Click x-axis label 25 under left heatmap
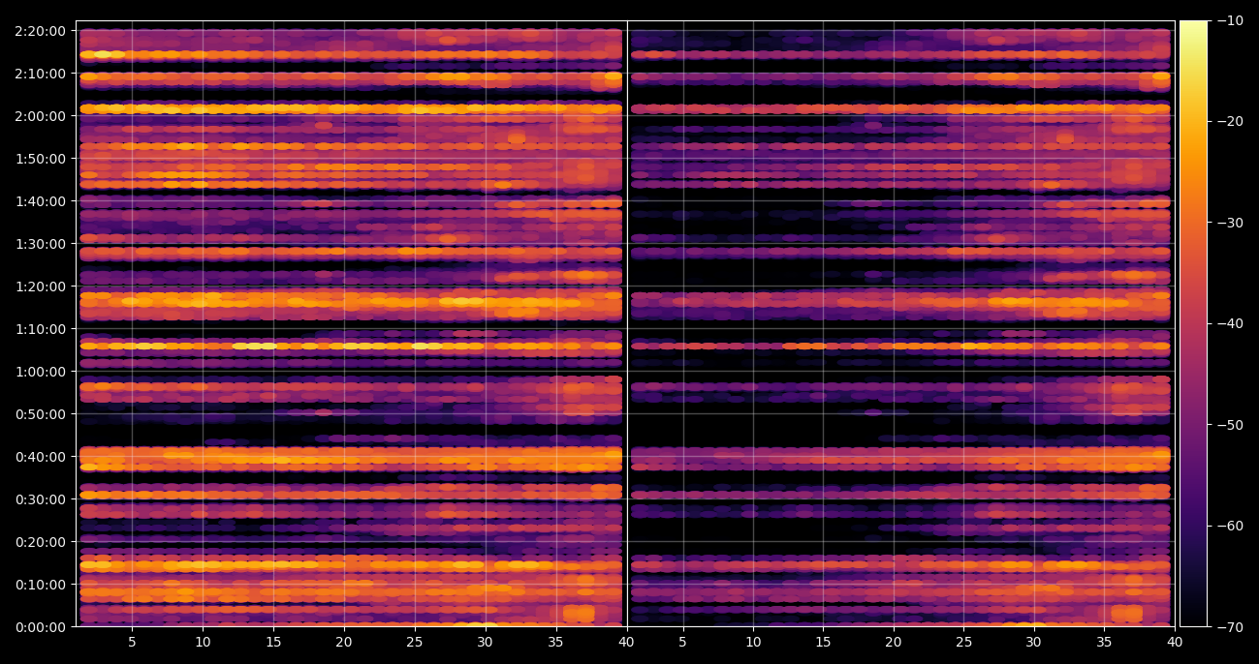The width and height of the screenshot is (1259, 664). pyautogui.click(x=415, y=641)
